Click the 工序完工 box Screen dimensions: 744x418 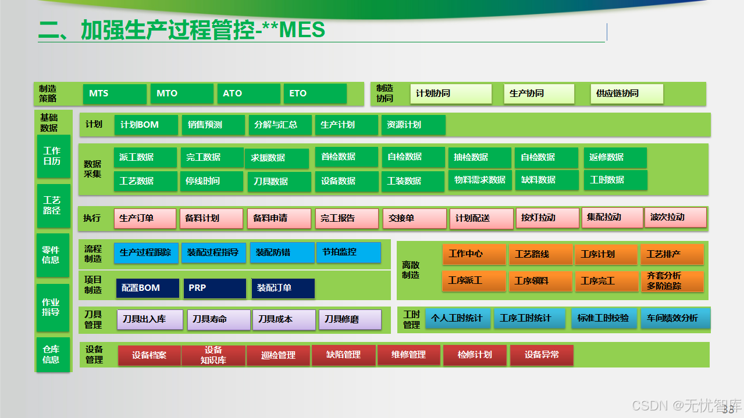[606, 281]
